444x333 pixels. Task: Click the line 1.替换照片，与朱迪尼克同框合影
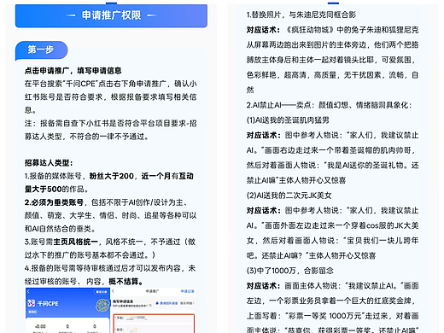tap(301, 15)
